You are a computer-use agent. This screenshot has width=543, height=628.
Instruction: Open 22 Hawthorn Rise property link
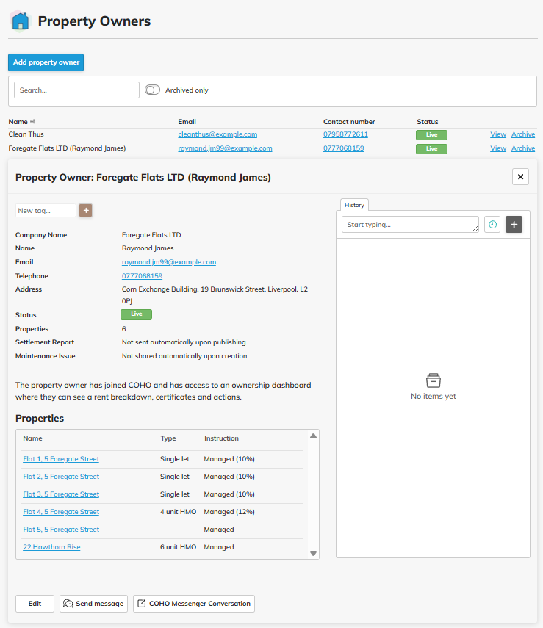(51, 547)
